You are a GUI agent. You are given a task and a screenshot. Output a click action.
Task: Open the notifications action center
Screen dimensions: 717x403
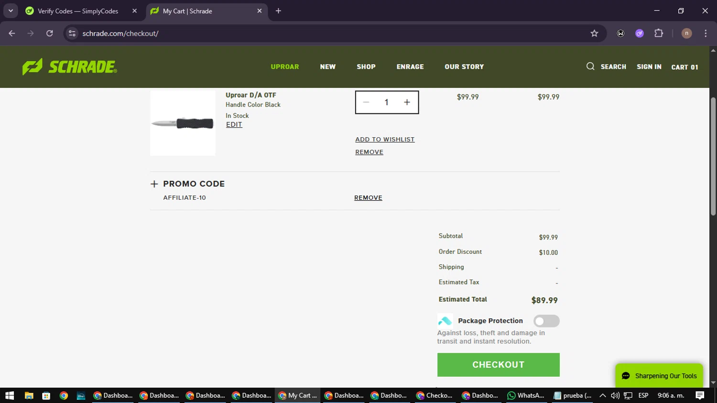700,395
